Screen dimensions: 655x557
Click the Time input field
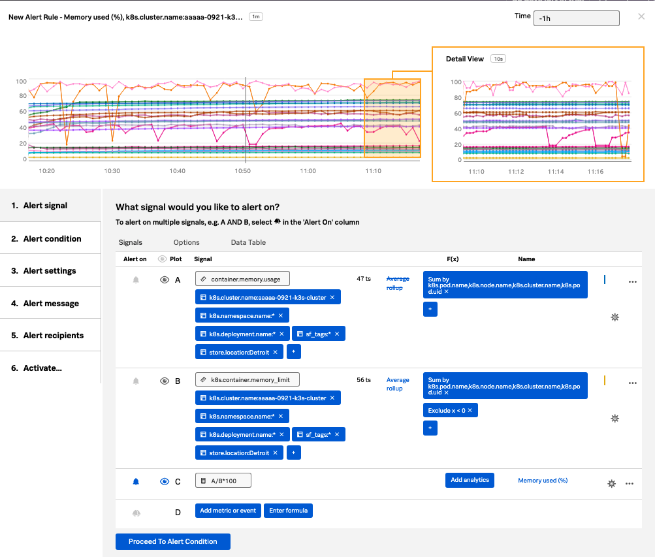click(576, 18)
